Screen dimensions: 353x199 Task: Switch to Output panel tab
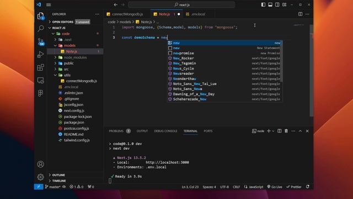(x=142, y=131)
